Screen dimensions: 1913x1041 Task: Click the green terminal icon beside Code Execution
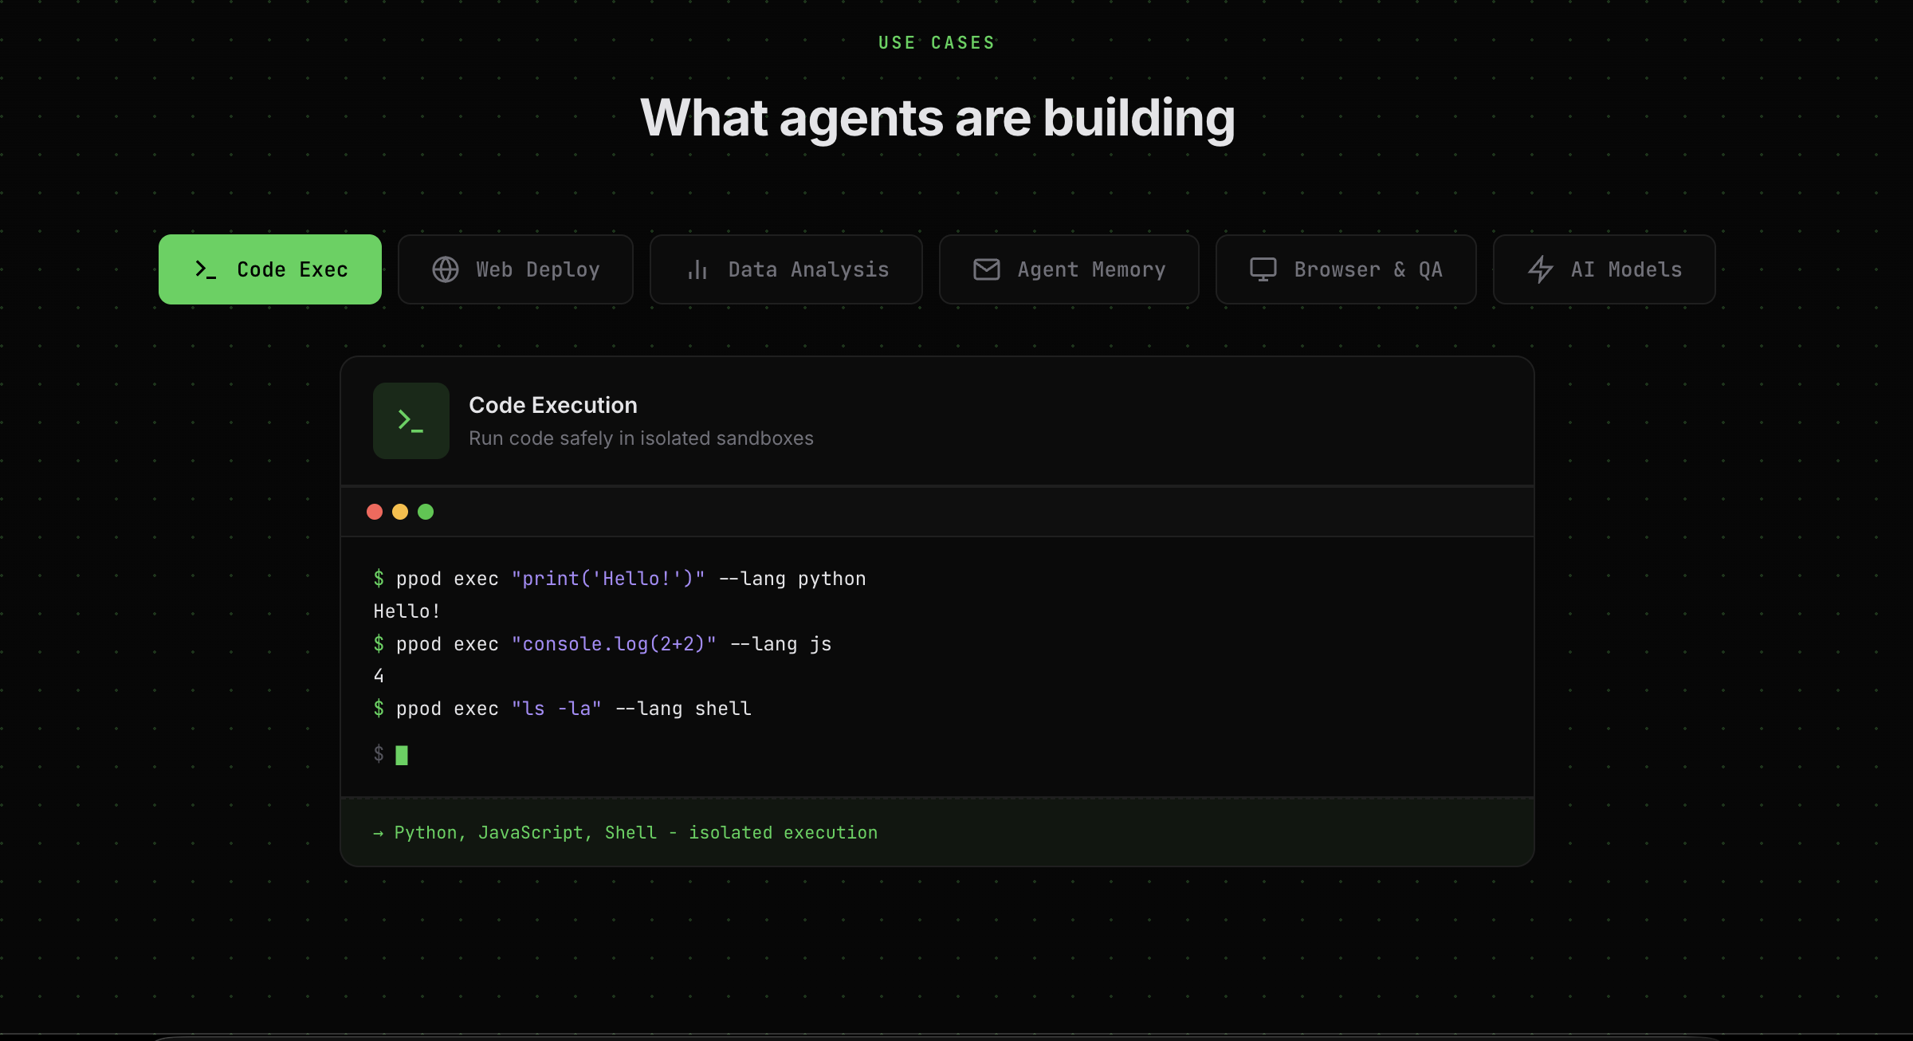[411, 421]
